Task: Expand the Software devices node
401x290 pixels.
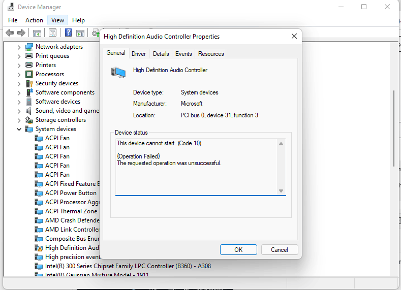Action: tap(19, 102)
